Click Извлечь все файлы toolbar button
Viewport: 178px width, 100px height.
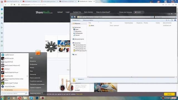[x=88, y=20]
